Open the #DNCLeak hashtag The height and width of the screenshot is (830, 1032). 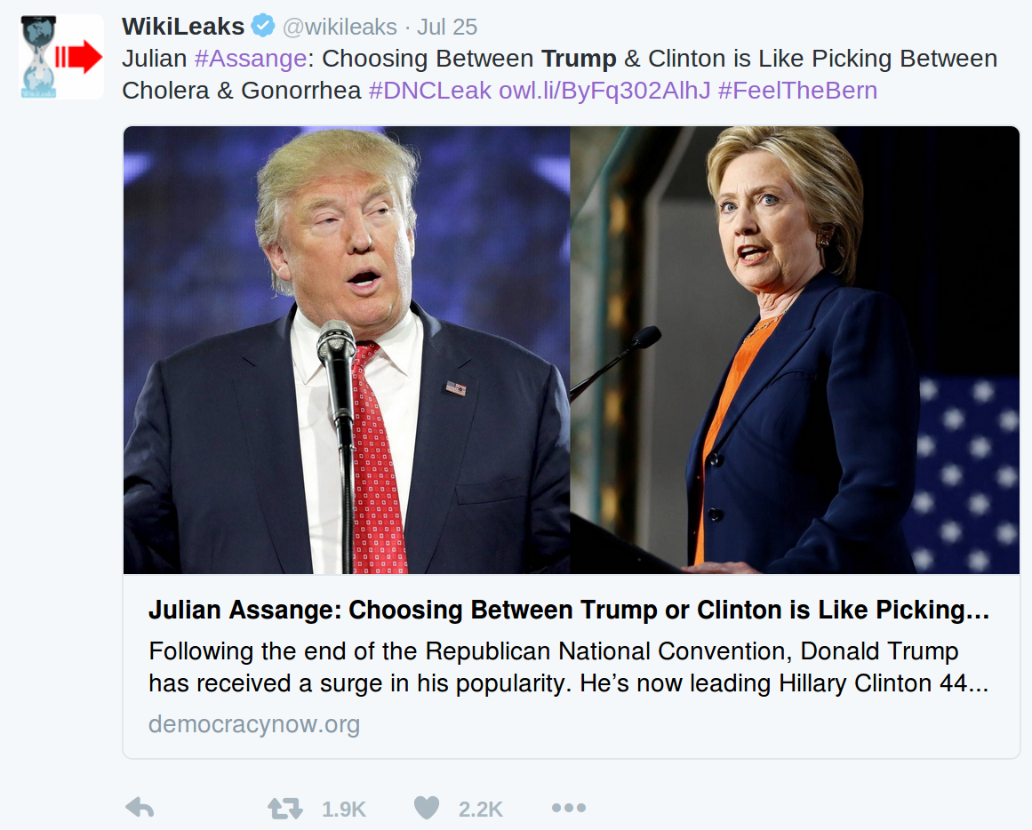point(430,90)
